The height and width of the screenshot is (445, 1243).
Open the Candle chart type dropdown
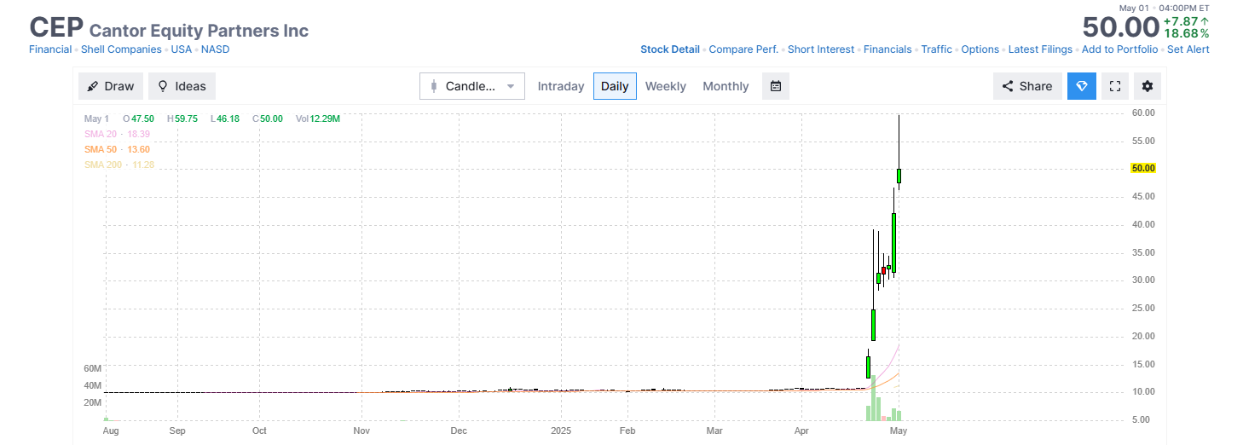(472, 86)
